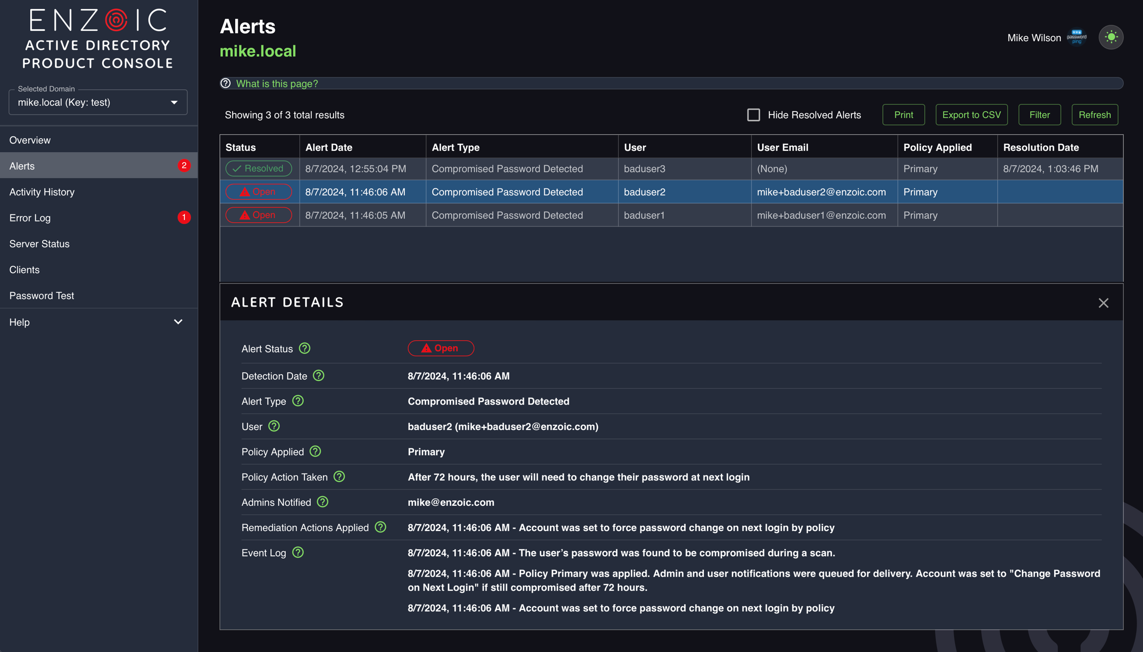The height and width of the screenshot is (652, 1143).
Task: Click question icon before What is this page
Action: pos(226,83)
